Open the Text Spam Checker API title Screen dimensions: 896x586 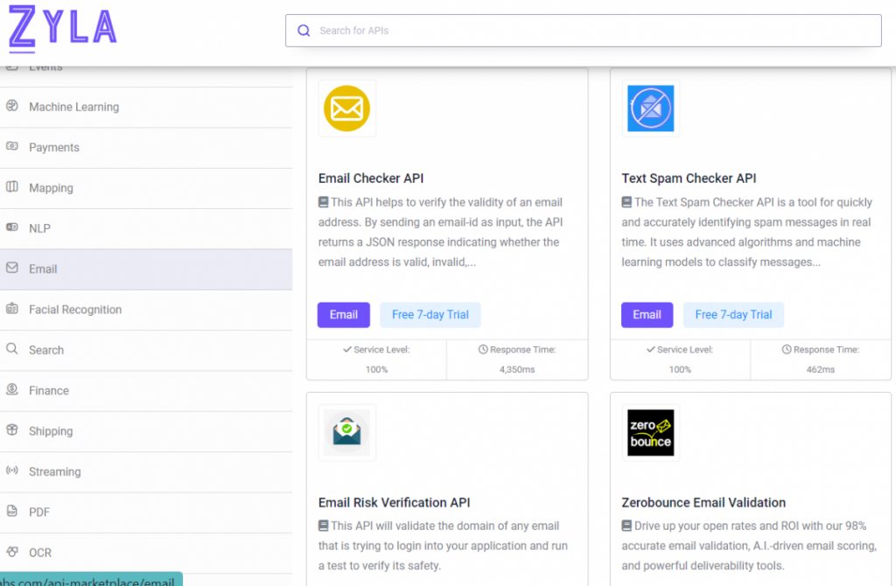(689, 178)
